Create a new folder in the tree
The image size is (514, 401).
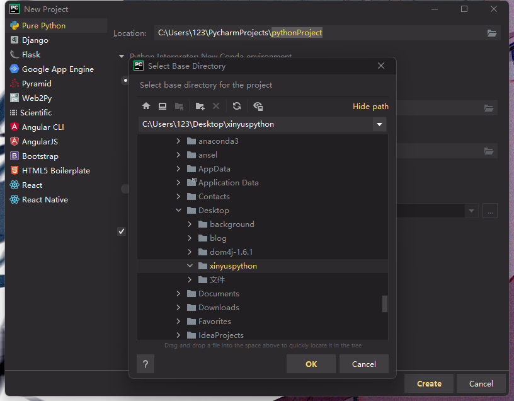tap(200, 106)
